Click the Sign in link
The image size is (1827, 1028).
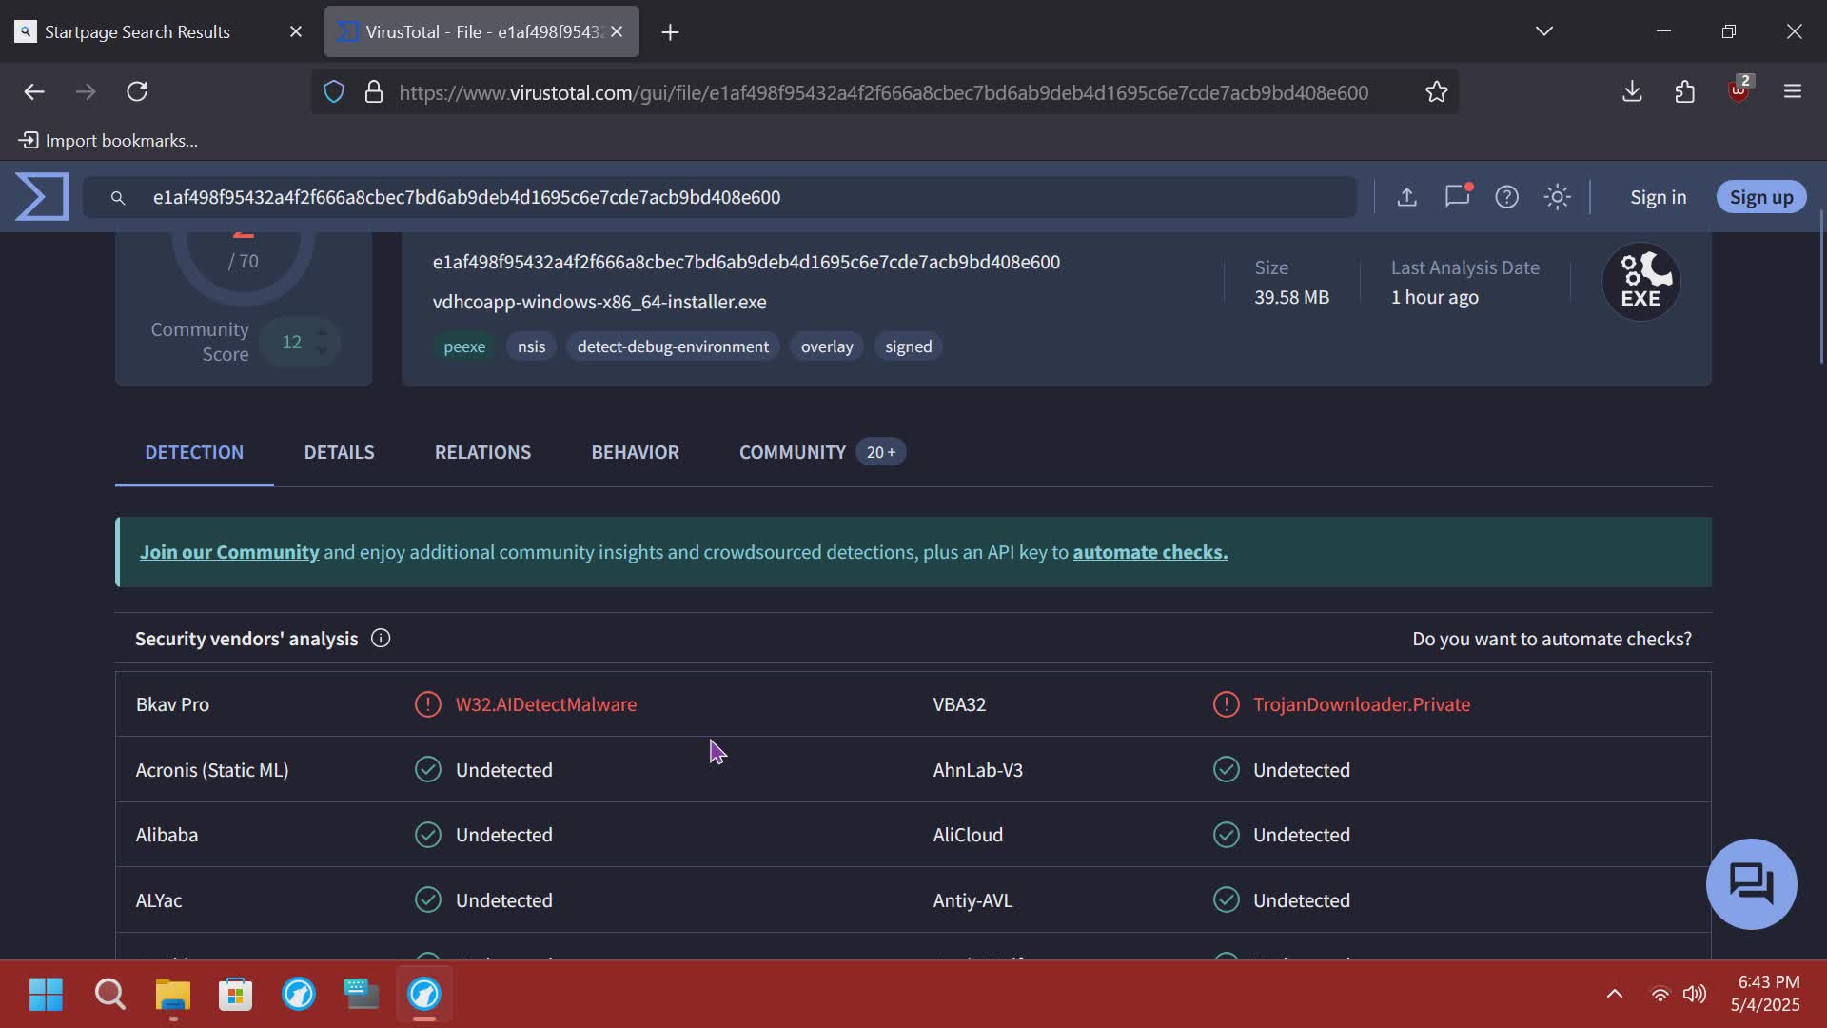tap(1658, 197)
